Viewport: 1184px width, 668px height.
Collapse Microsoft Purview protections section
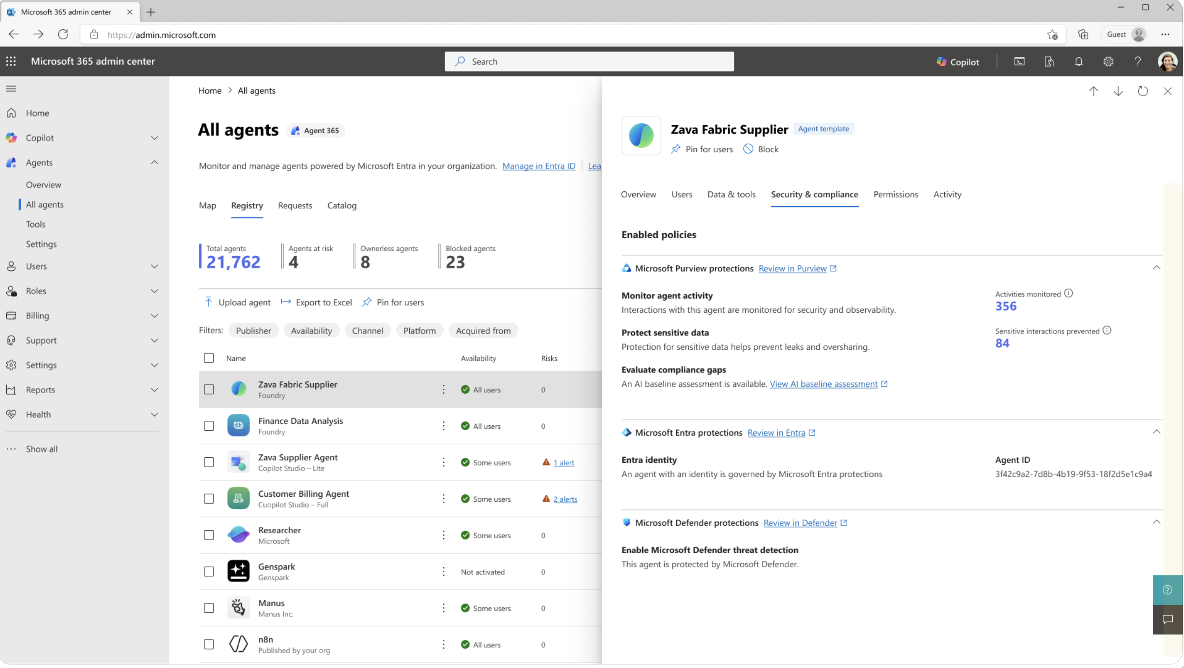(x=1157, y=268)
